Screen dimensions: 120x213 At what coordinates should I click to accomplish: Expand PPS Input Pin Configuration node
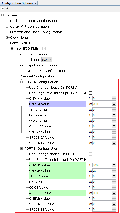[x=17, y=65]
